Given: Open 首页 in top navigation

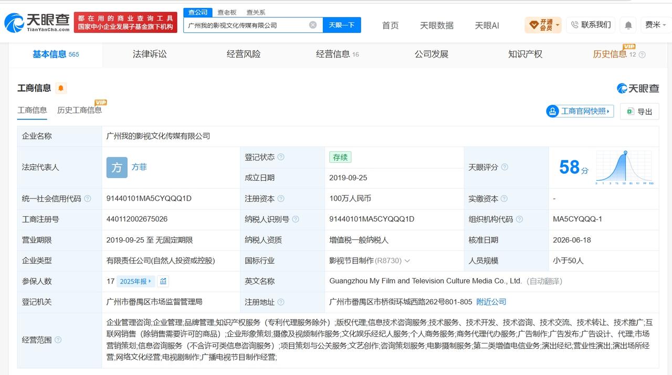Looking at the screenshot, I should [x=390, y=25].
